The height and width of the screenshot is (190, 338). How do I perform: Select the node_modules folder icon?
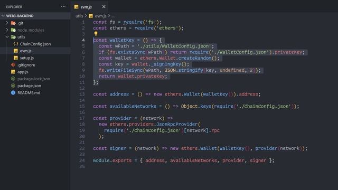tap(13, 30)
